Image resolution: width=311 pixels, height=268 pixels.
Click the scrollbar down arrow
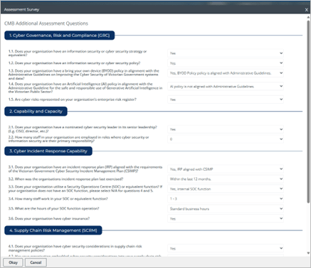coord(308,253)
